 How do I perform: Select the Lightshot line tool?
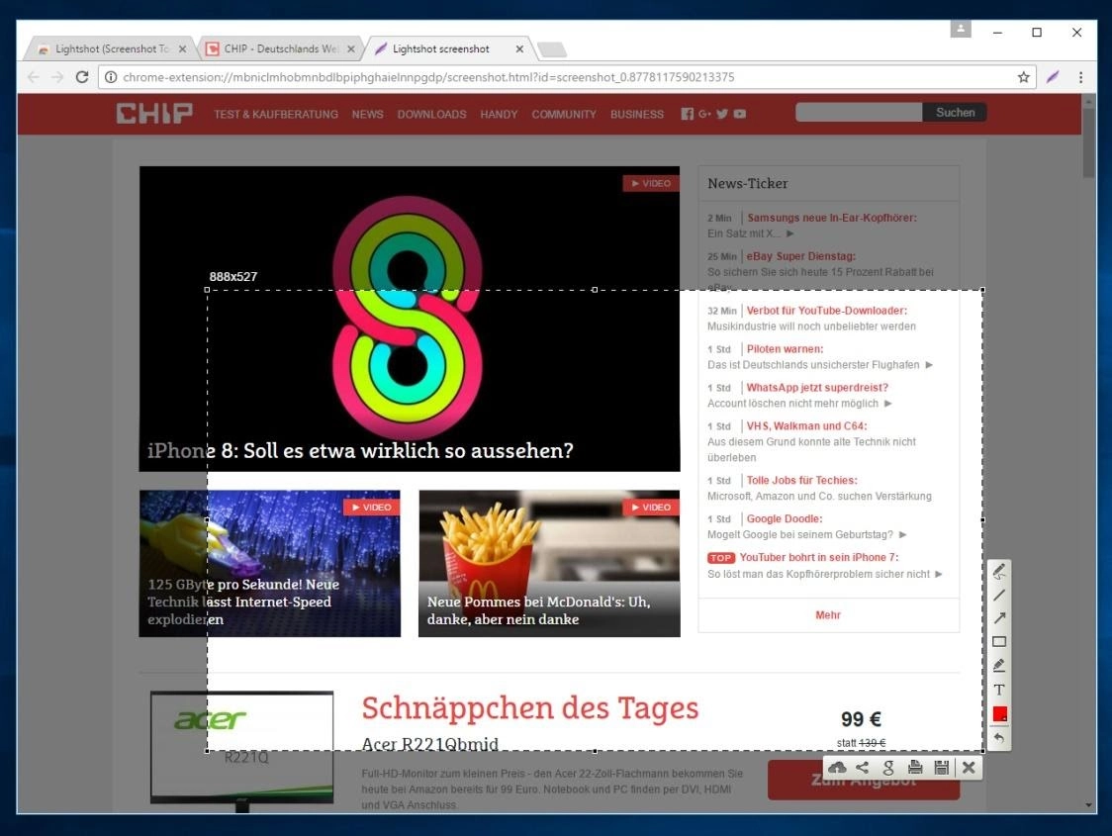[x=999, y=595]
